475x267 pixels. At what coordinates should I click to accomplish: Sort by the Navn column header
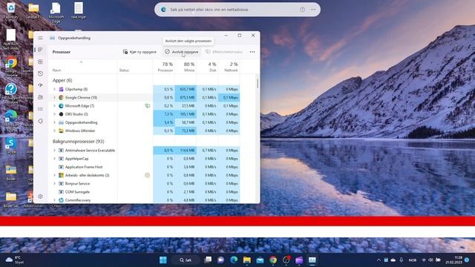(x=83, y=67)
